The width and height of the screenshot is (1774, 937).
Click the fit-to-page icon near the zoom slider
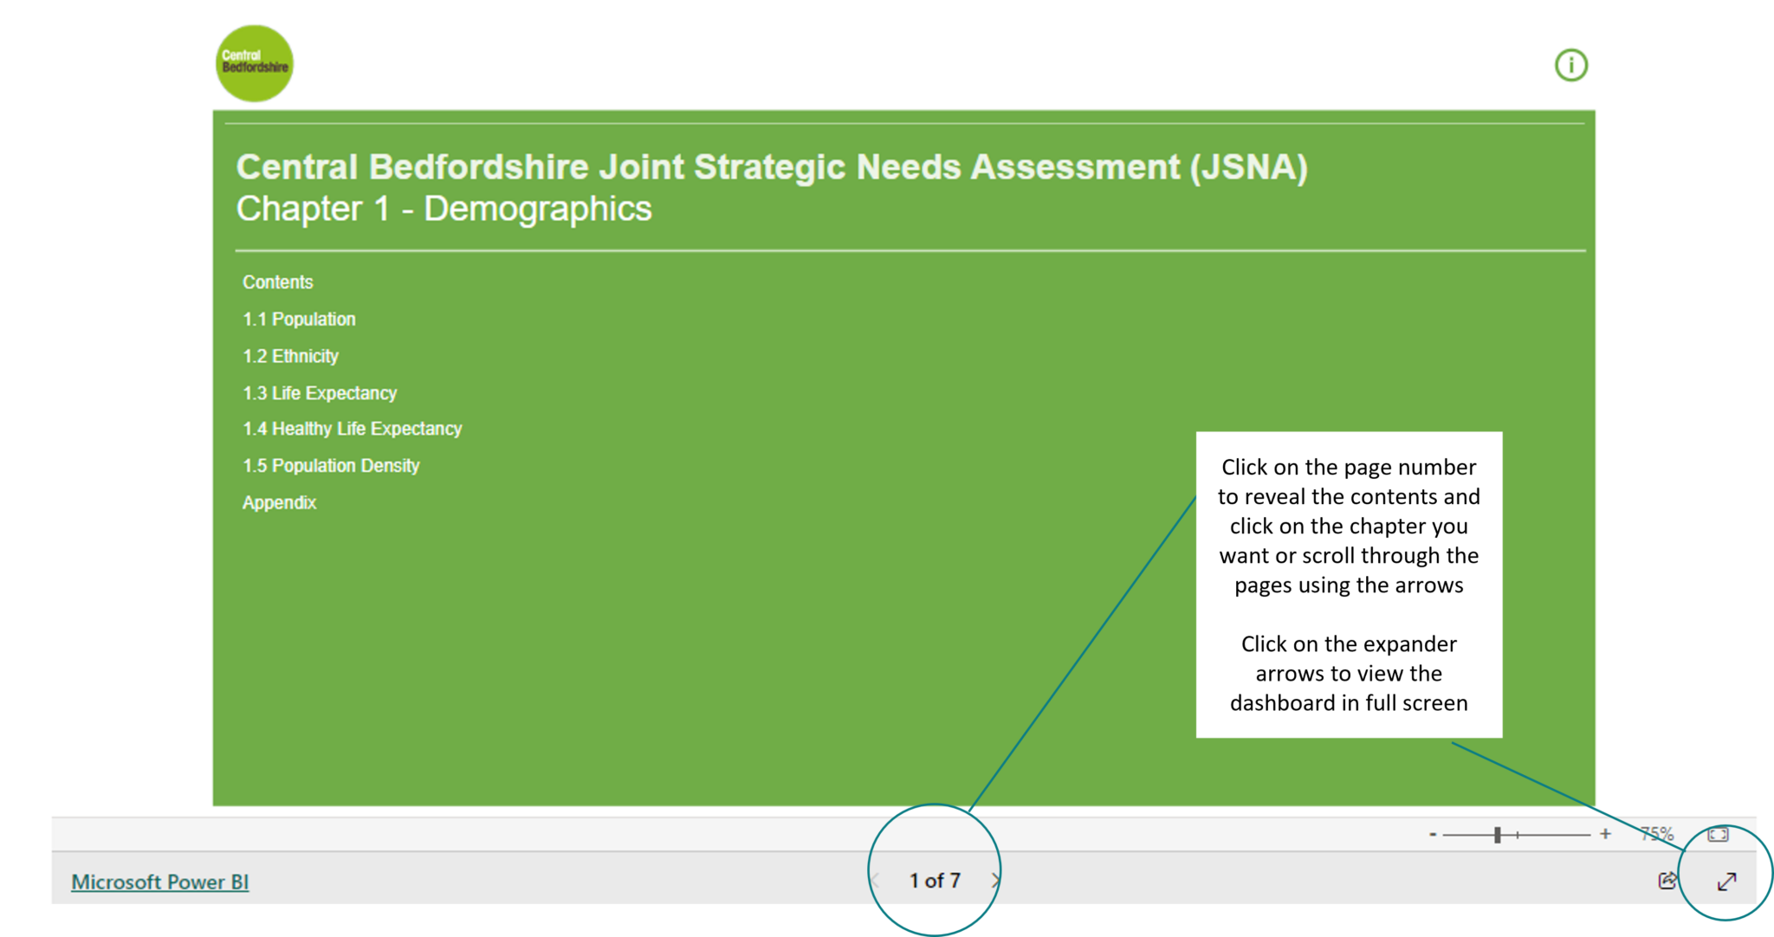(1719, 836)
